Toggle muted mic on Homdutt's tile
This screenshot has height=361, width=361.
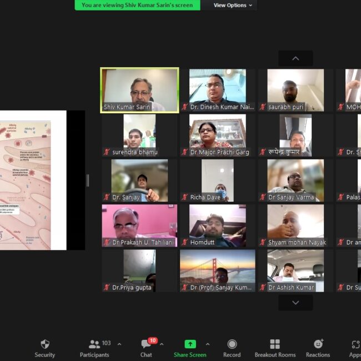[x=185, y=242]
